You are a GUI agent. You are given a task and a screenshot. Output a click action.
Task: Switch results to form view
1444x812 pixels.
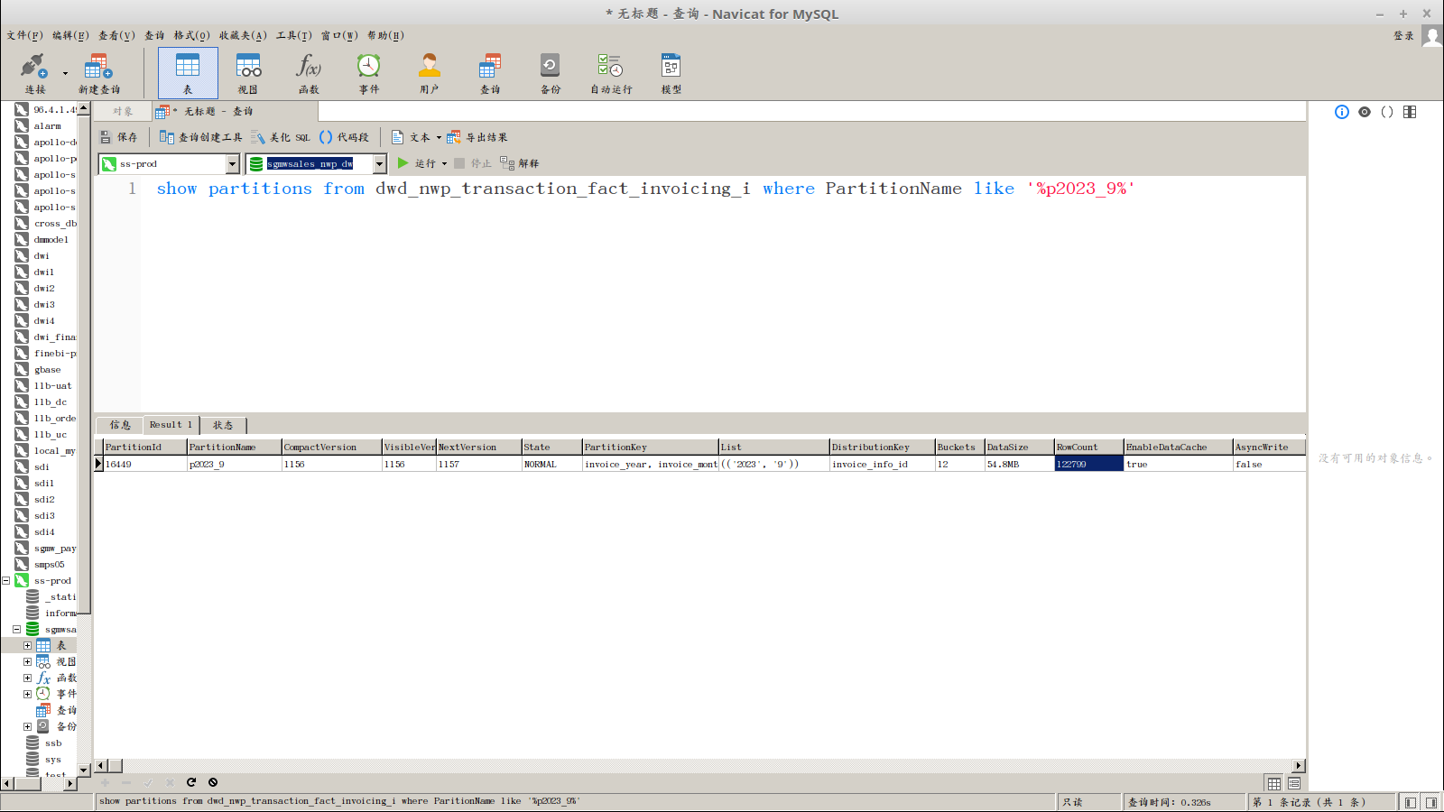click(x=1294, y=783)
